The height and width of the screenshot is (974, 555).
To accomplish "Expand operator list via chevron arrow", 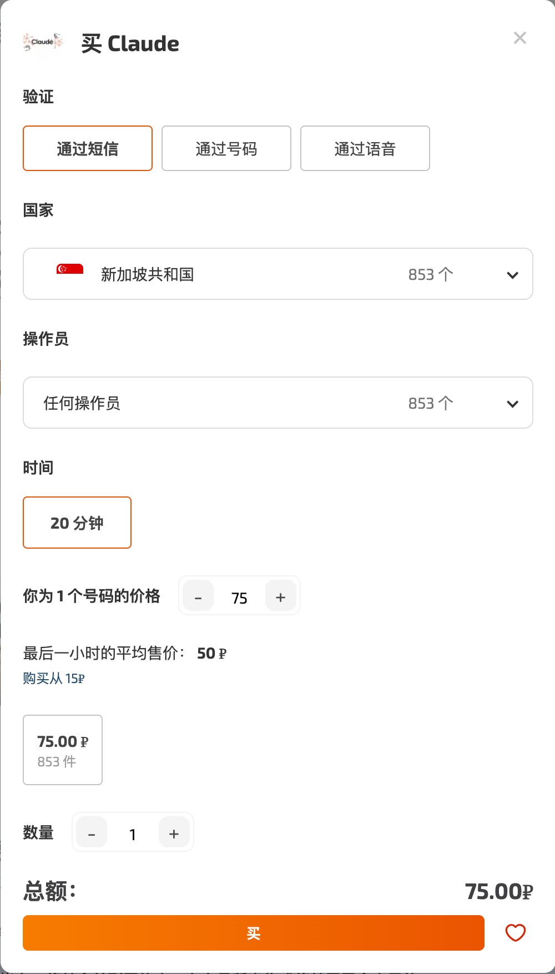I will click(513, 404).
